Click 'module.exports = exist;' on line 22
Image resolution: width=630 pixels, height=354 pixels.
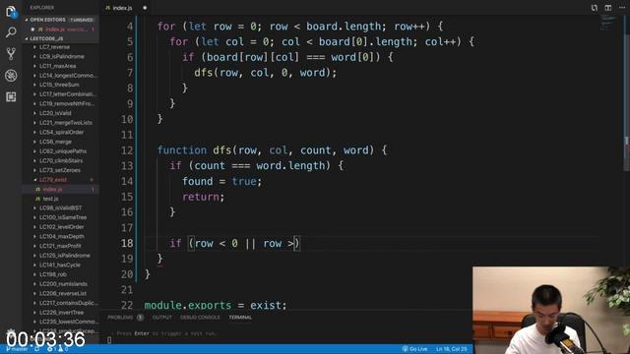click(216, 305)
